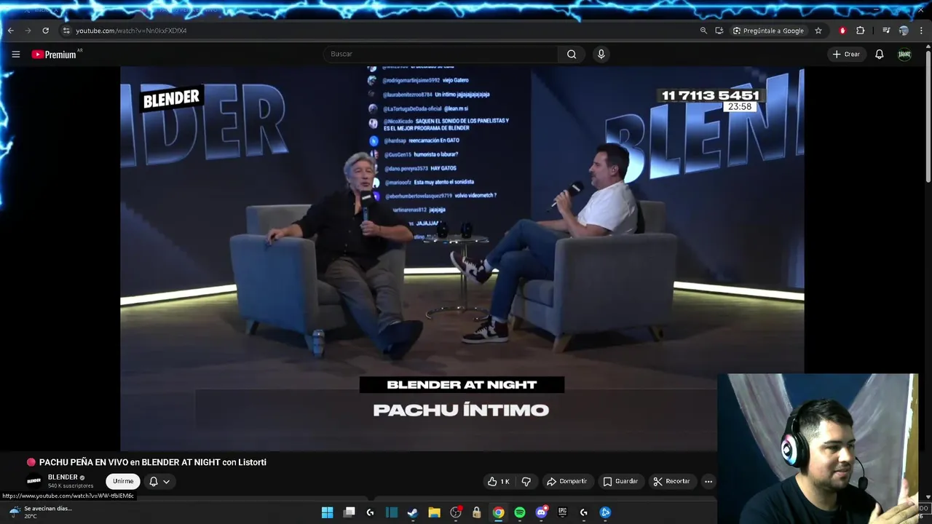Like the video with 1 K likes
Viewport: 932px width, 524px height.
[499, 481]
